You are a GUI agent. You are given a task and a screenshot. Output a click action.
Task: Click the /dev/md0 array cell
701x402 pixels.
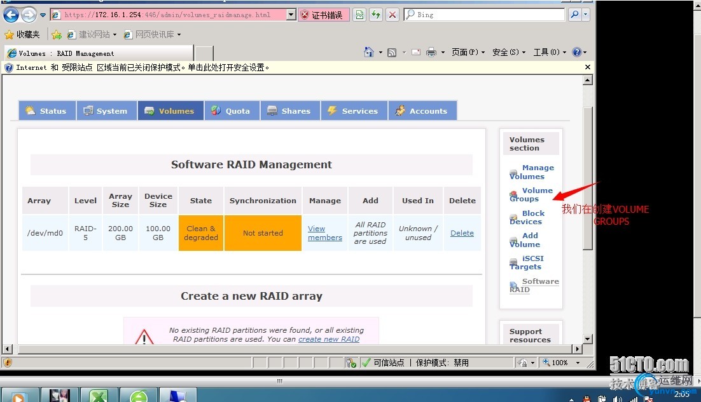tap(45, 233)
